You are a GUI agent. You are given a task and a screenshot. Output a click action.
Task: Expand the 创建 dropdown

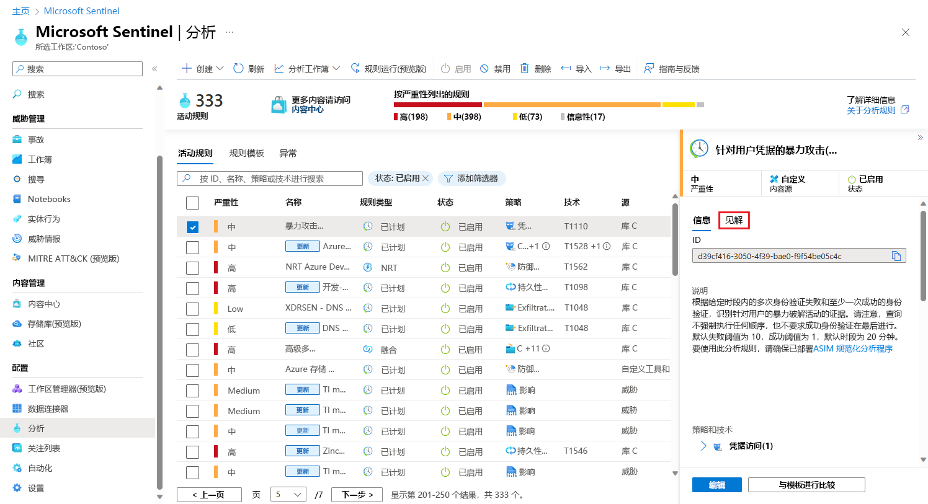click(x=220, y=68)
